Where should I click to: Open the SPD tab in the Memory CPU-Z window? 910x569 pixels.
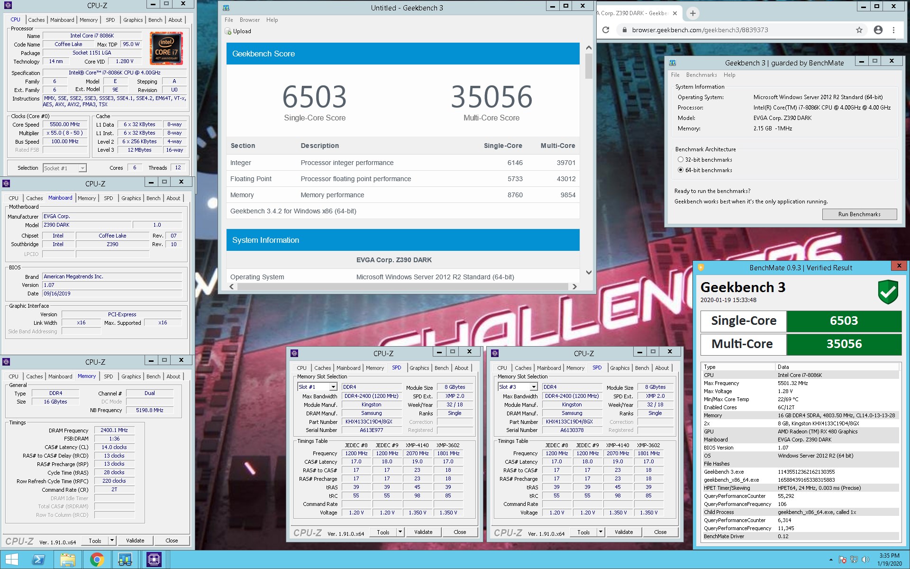coord(109,376)
